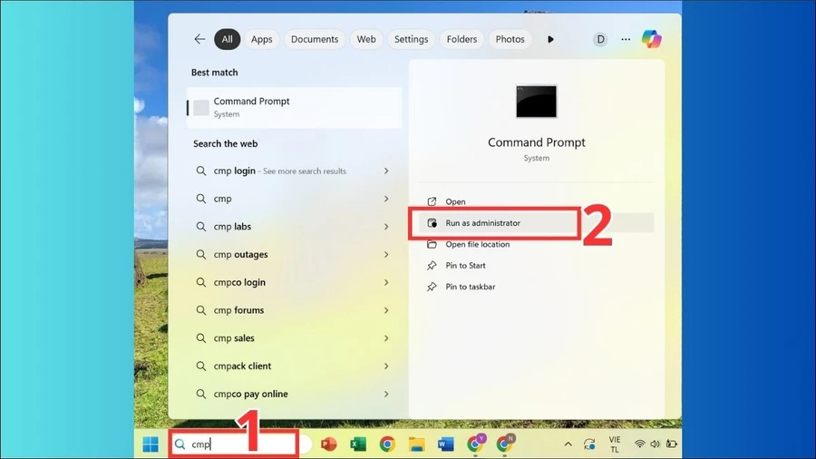Switch to the Settings filter tab
This screenshot has height=459, width=816.
coord(411,39)
